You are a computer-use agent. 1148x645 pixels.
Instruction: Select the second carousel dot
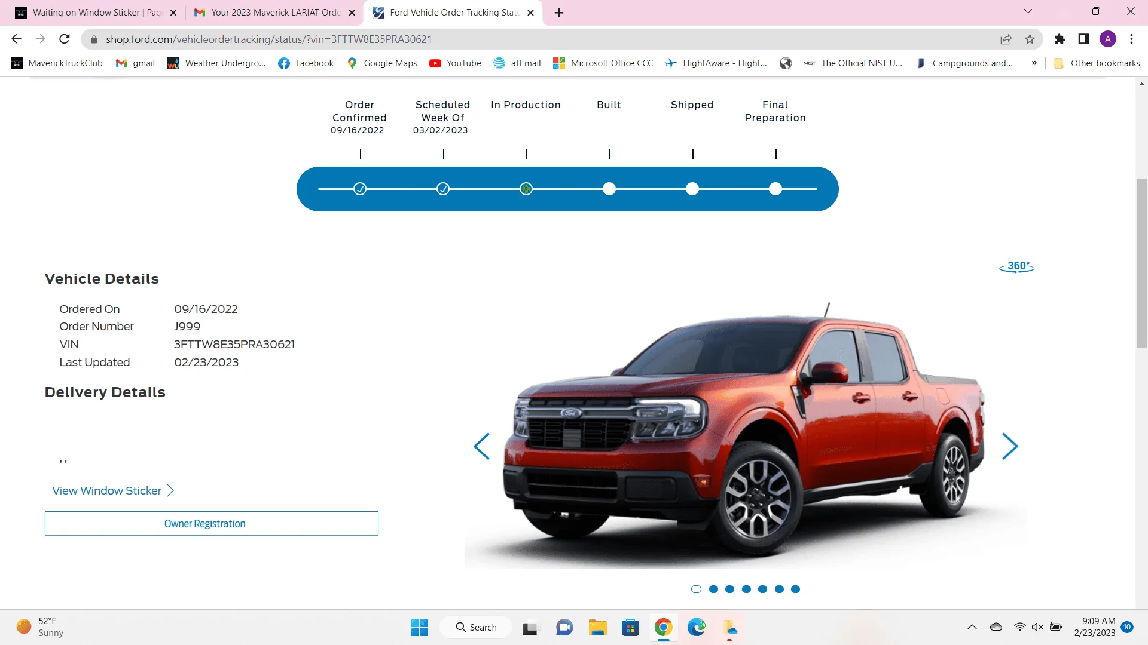tap(713, 589)
